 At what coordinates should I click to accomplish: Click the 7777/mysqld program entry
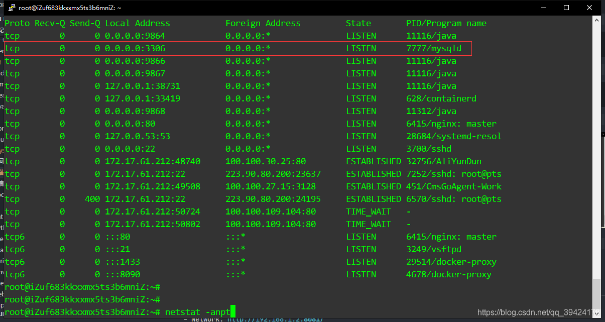434,48
